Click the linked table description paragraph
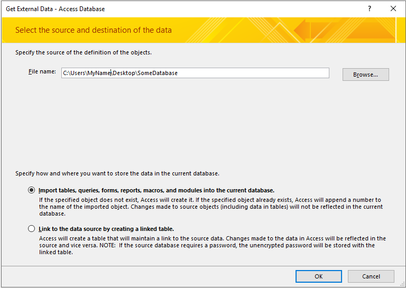406x288 pixels. (213, 245)
